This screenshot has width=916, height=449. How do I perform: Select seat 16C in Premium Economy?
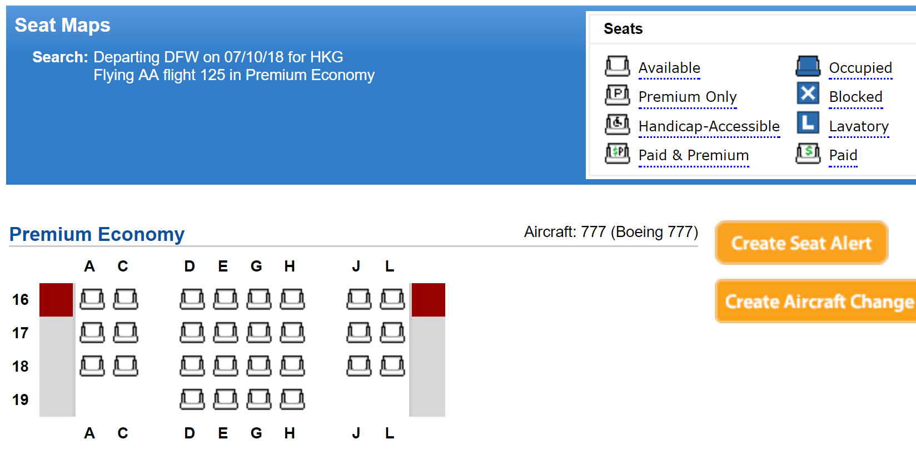click(x=125, y=299)
